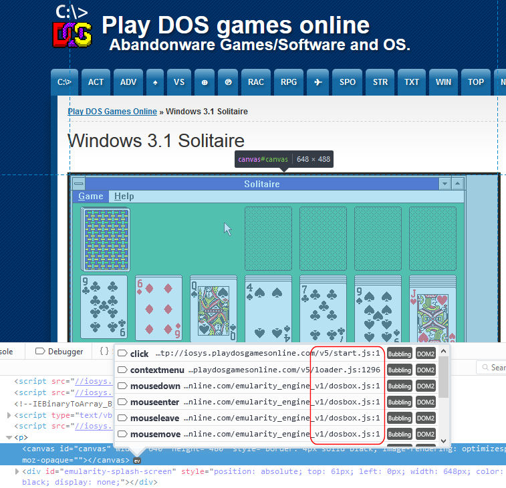
Task: Toggle the mouseenter listener breakpoint icon
Action: point(122,402)
